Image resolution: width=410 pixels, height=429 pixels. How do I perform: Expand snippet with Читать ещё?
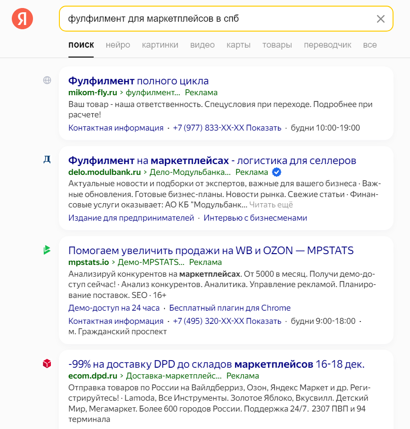(271, 205)
